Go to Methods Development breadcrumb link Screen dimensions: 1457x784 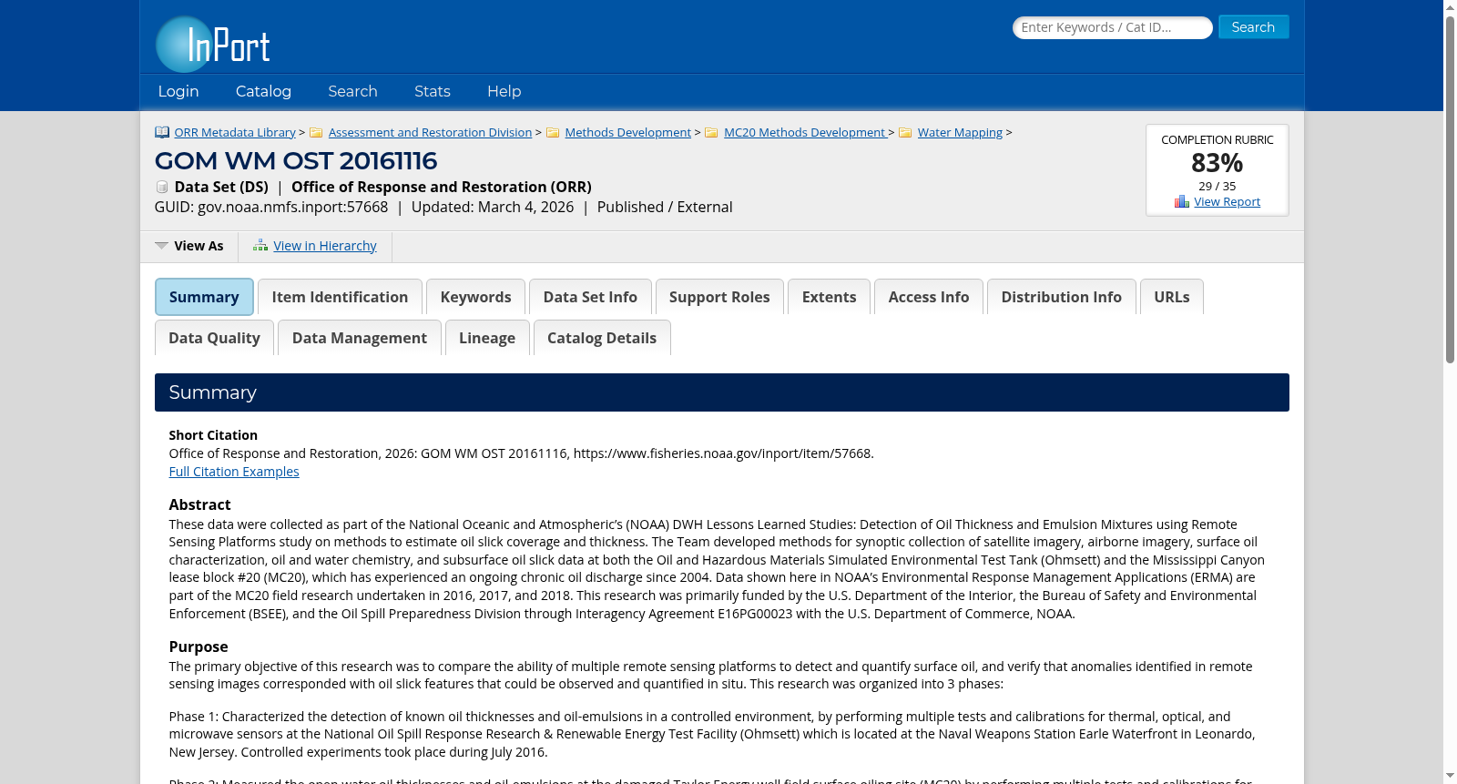[x=627, y=132]
